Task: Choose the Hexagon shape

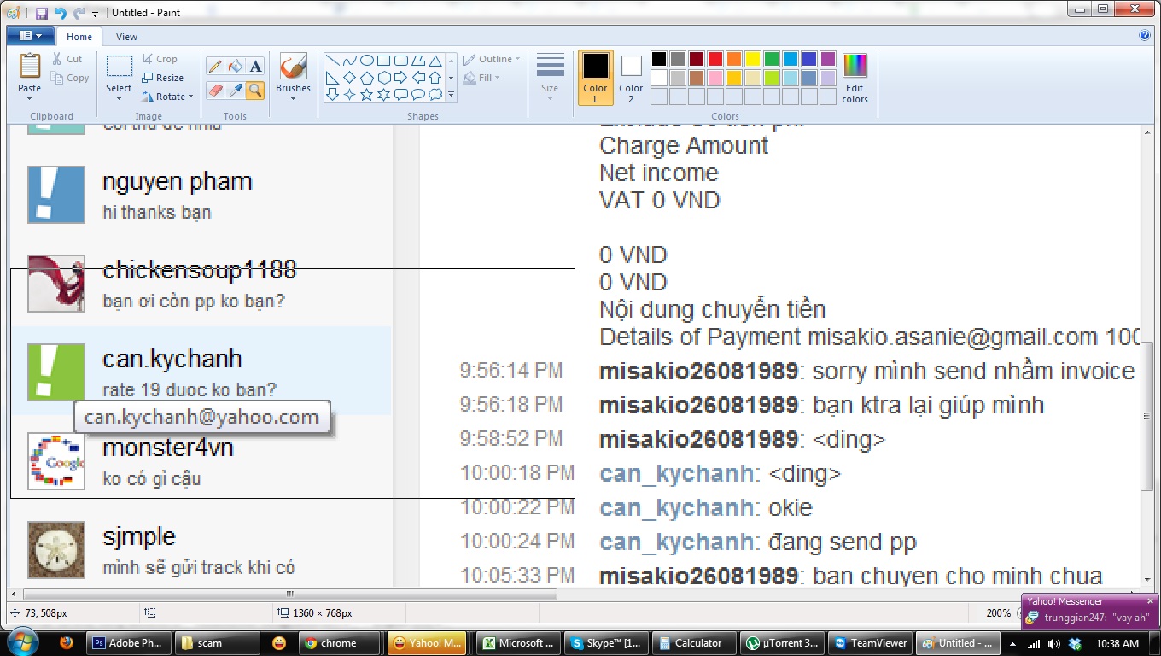Action: [384, 78]
